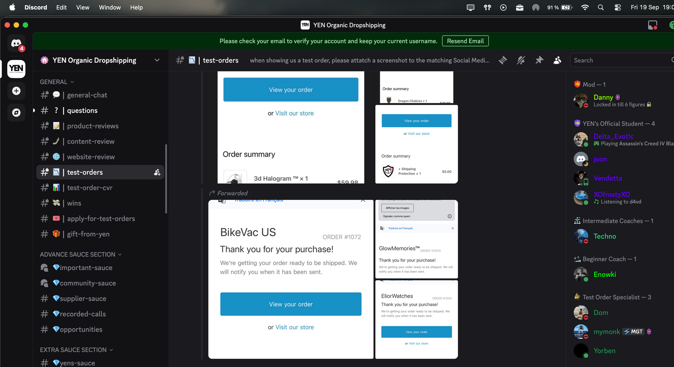Open pinned messages with the pin icon

click(539, 60)
